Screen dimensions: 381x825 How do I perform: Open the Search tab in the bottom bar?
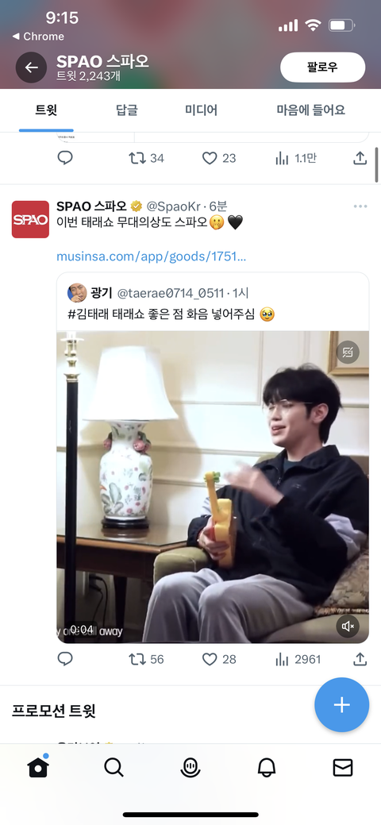pos(114,768)
